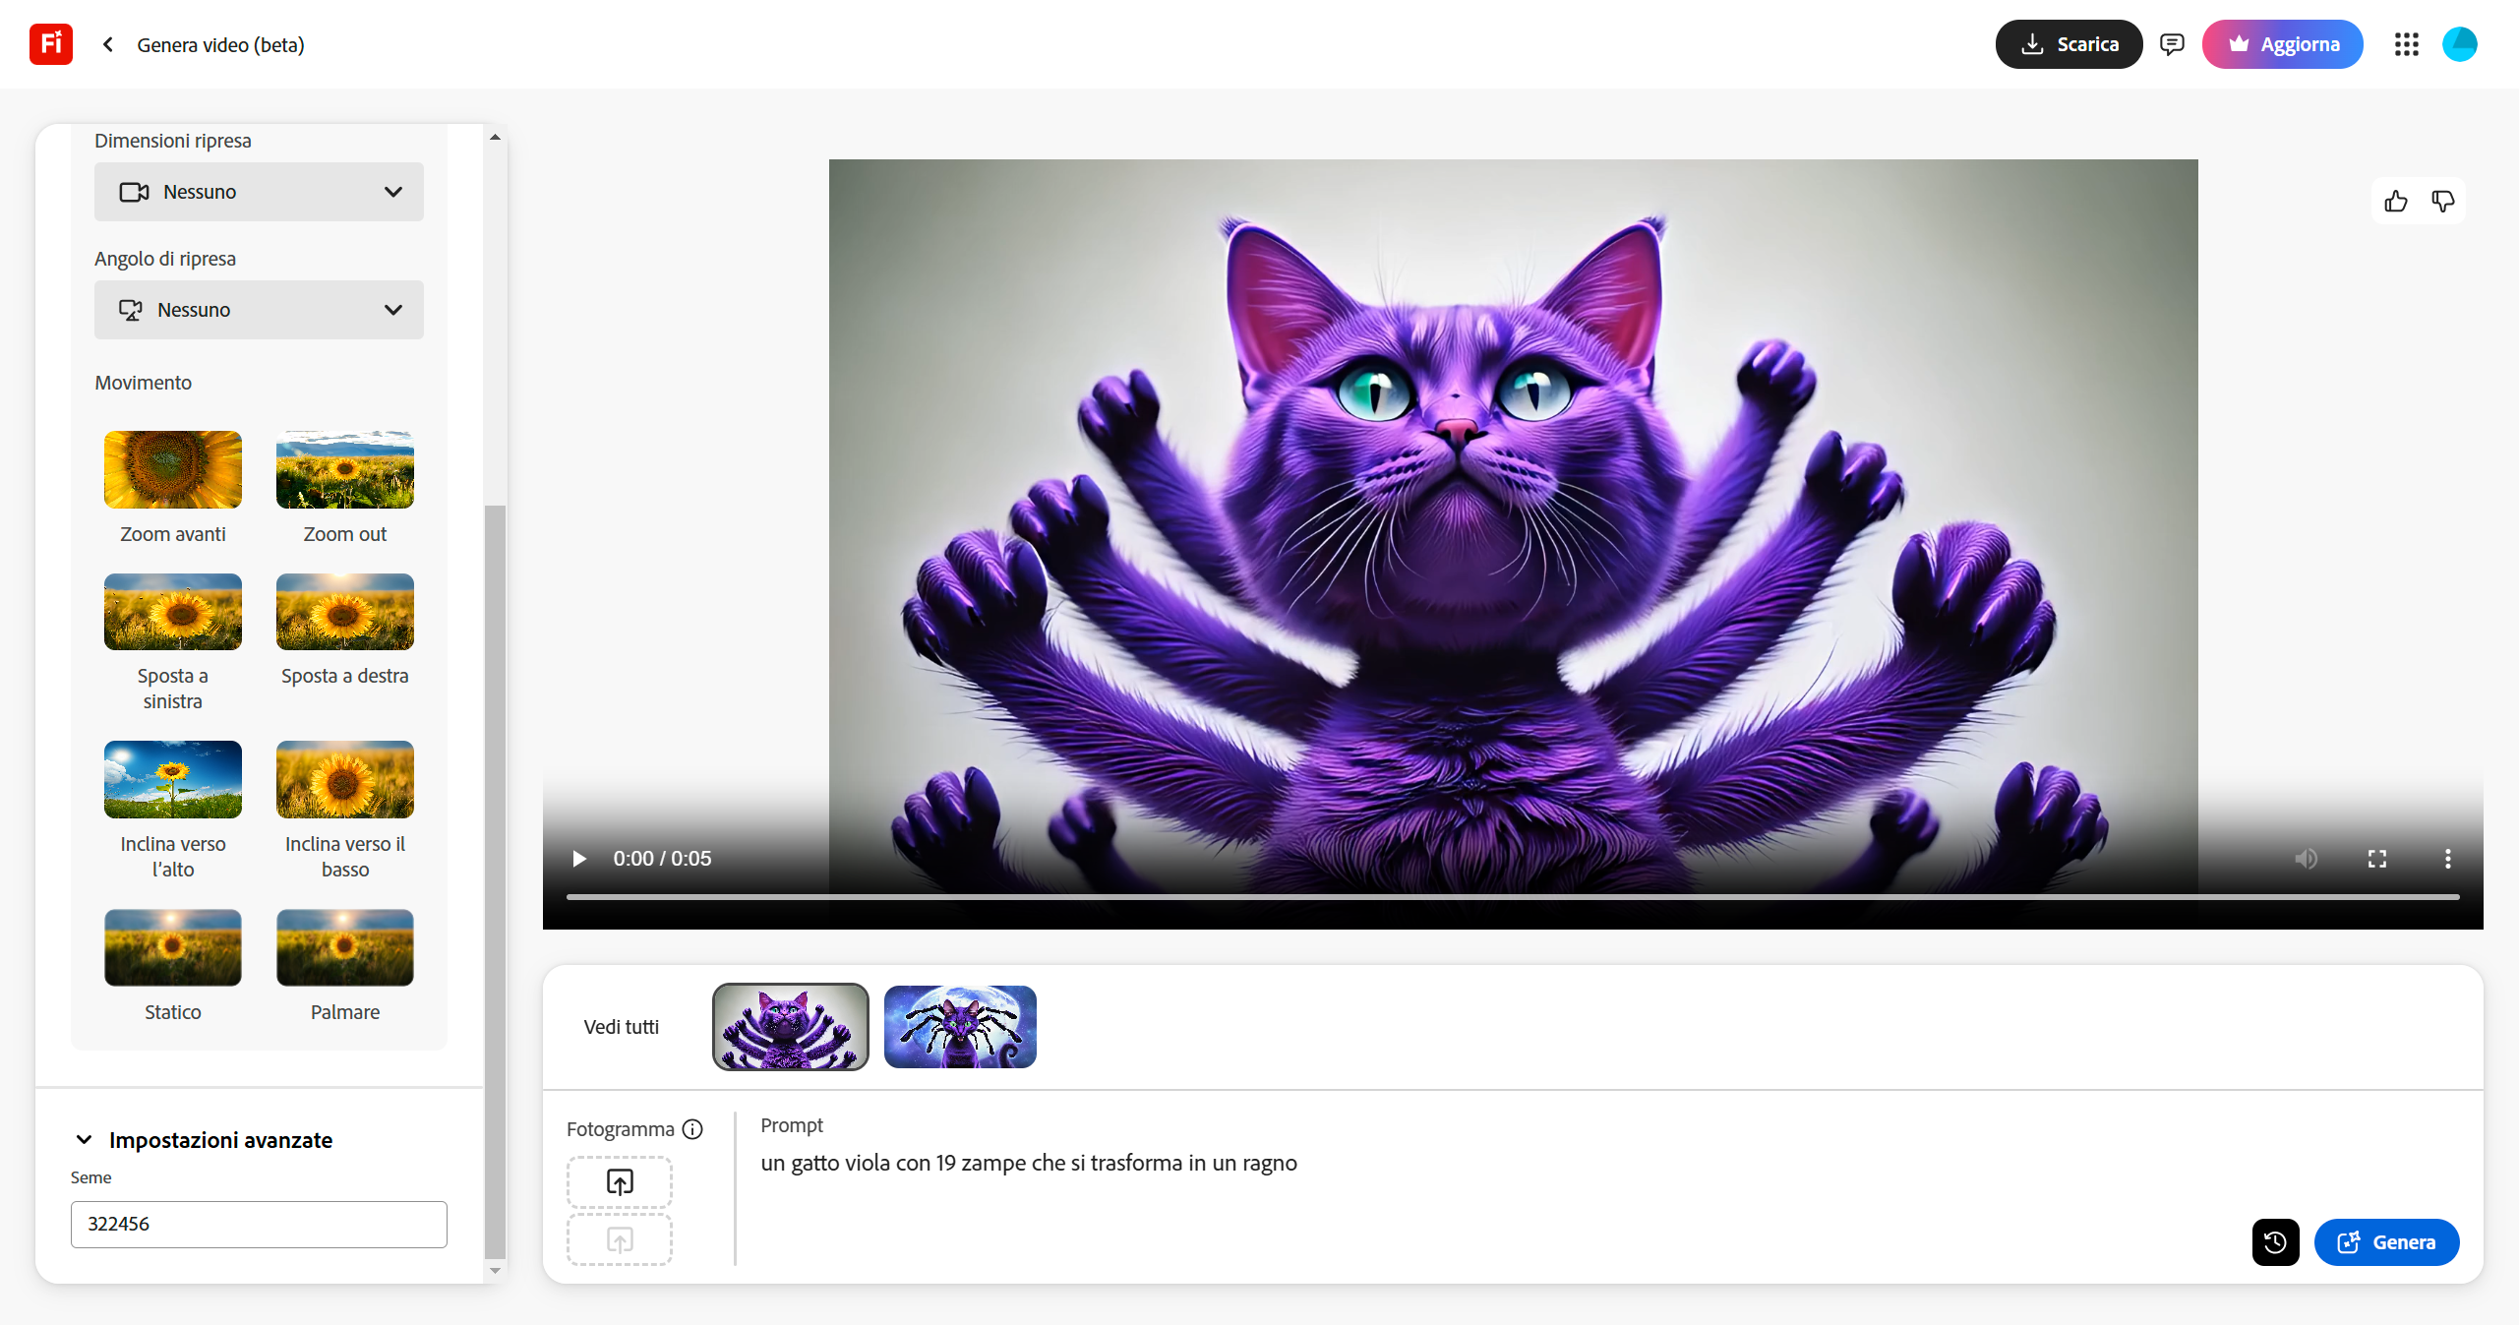Open the Dimensioni ripresa dropdown

(x=259, y=192)
